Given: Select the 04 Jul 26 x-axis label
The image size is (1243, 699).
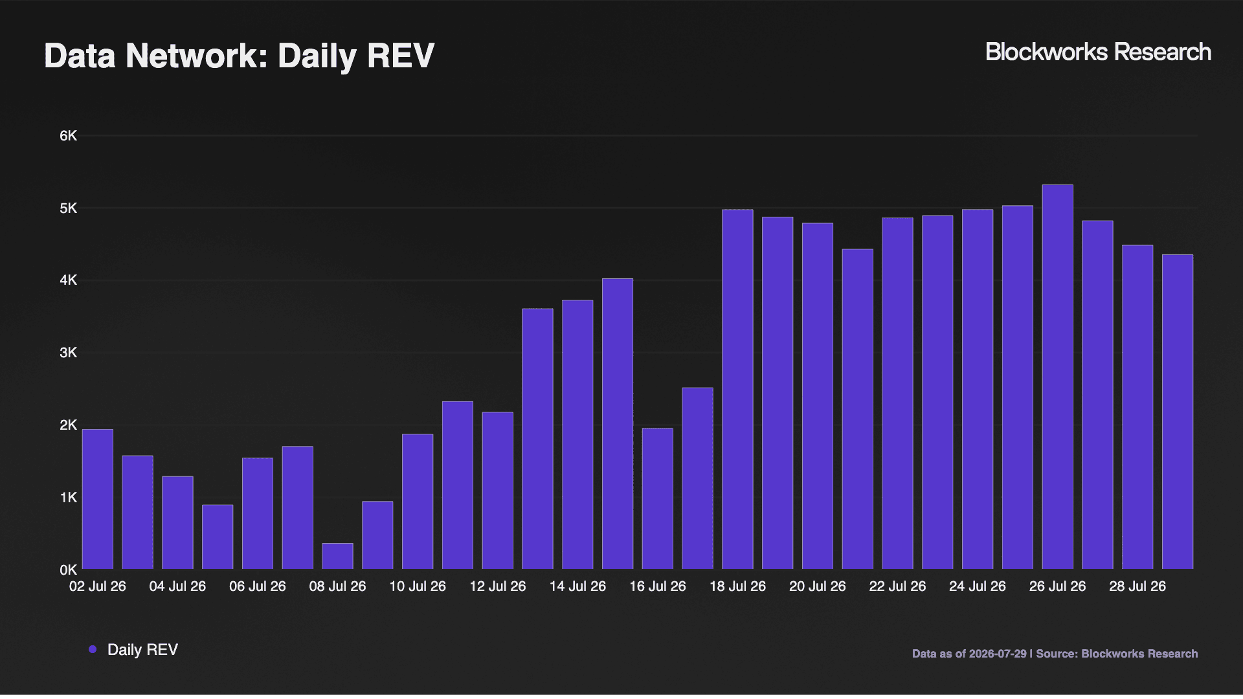Looking at the screenshot, I should point(177,586).
